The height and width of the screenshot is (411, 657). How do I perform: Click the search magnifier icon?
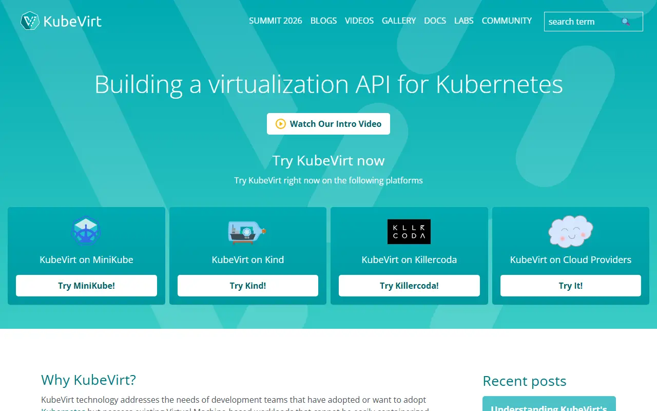625,22
